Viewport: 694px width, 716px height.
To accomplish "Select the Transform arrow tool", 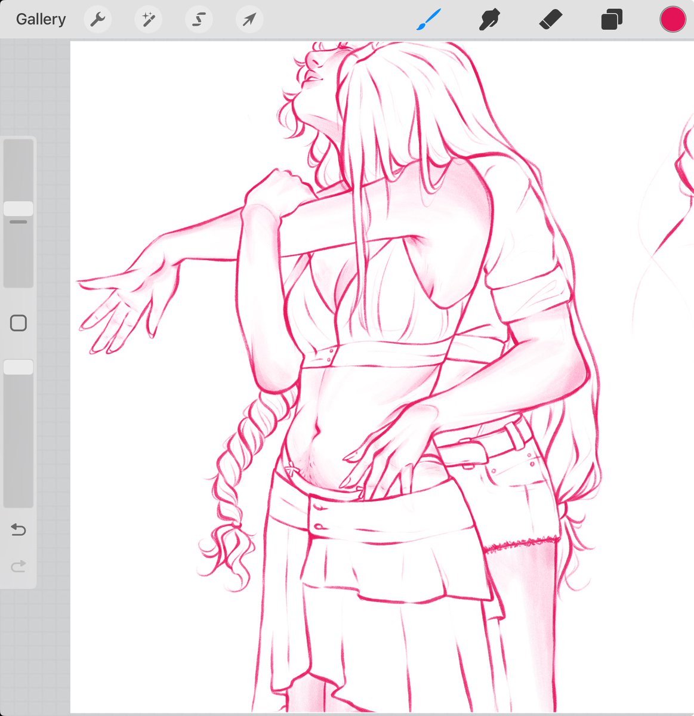I will 249,18.
